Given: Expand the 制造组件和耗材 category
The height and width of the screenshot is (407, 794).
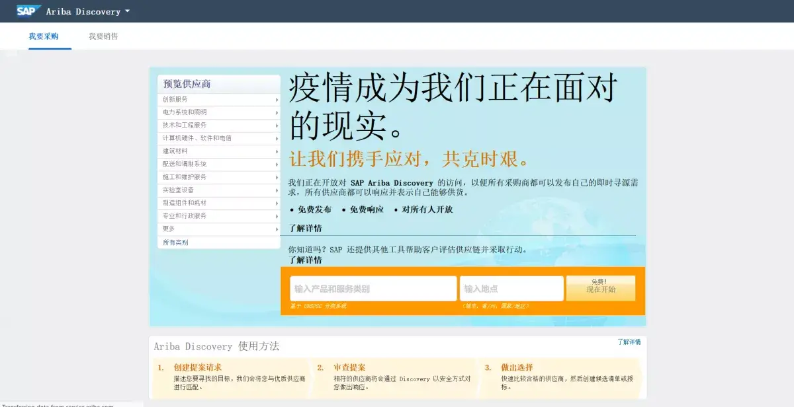Looking at the screenshot, I should [219, 203].
